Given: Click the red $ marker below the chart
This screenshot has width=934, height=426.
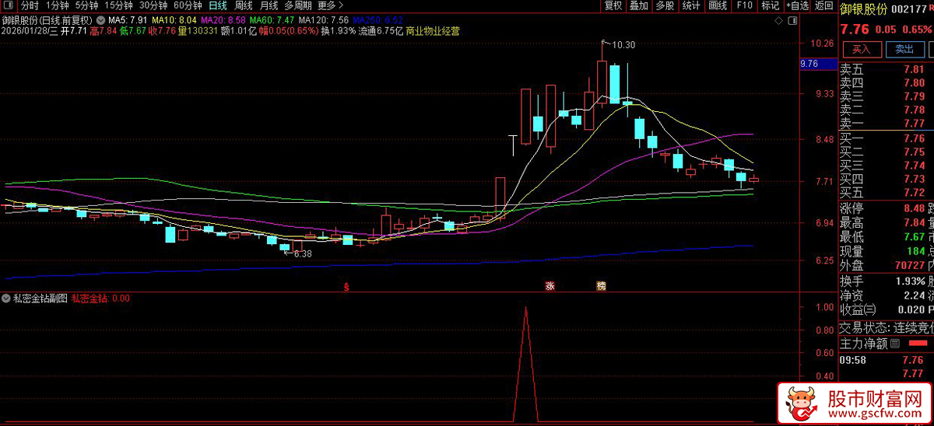Looking at the screenshot, I should tap(346, 287).
